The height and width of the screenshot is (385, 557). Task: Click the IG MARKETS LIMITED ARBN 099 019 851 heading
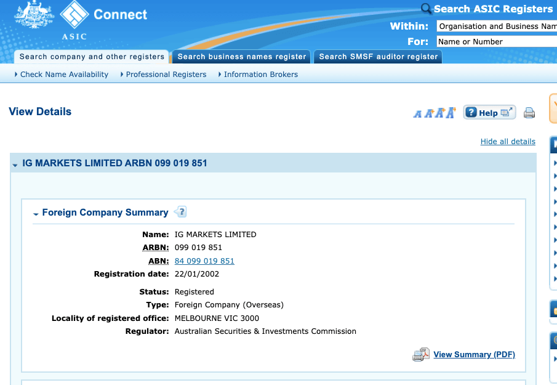coord(114,163)
